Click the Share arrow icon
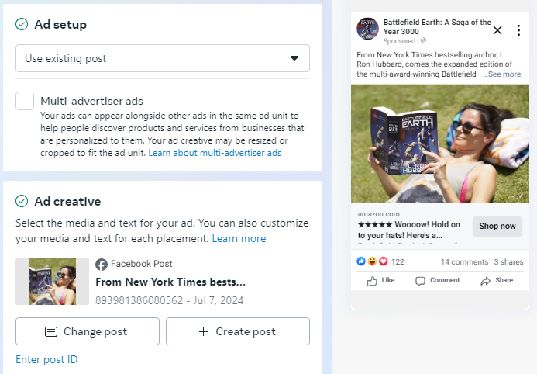This screenshot has height=374, width=537. [x=486, y=281]
